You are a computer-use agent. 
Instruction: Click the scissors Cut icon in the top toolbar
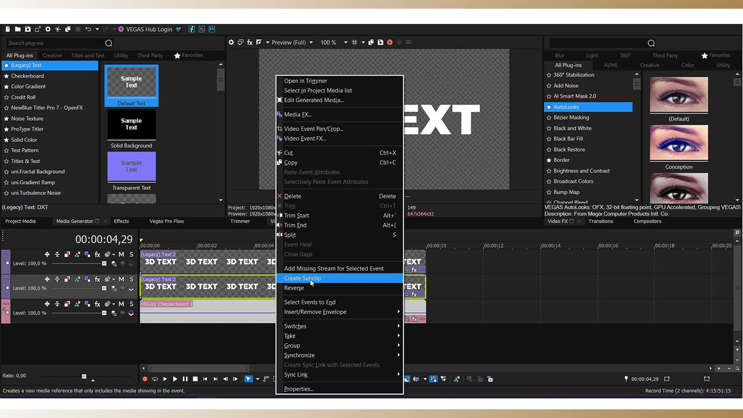click(x=58, y=29)
